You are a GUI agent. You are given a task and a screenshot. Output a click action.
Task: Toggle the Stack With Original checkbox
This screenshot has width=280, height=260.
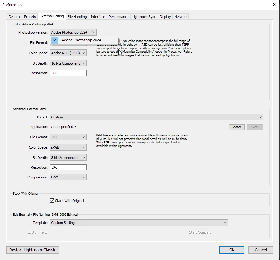point(52,200)
